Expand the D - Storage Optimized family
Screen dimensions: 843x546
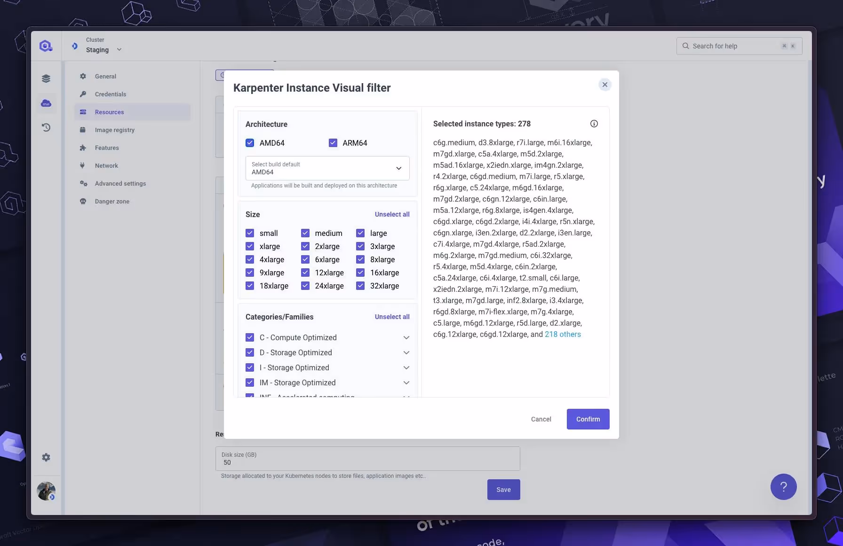point(406,352)
